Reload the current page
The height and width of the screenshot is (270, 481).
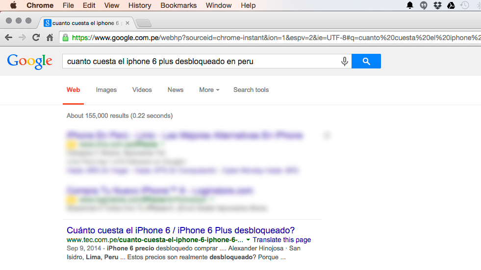(36, 37)
